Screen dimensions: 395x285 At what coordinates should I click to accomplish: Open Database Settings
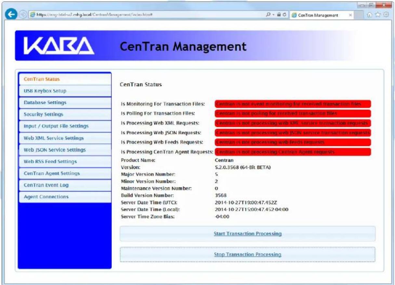pos(65,103)
